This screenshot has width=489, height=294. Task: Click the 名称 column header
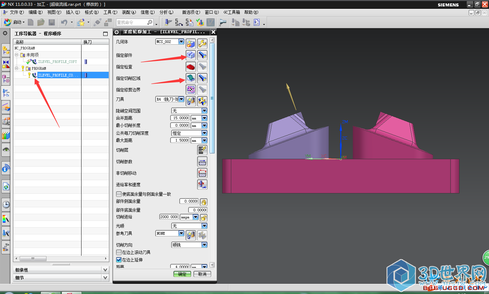point(47,42)
